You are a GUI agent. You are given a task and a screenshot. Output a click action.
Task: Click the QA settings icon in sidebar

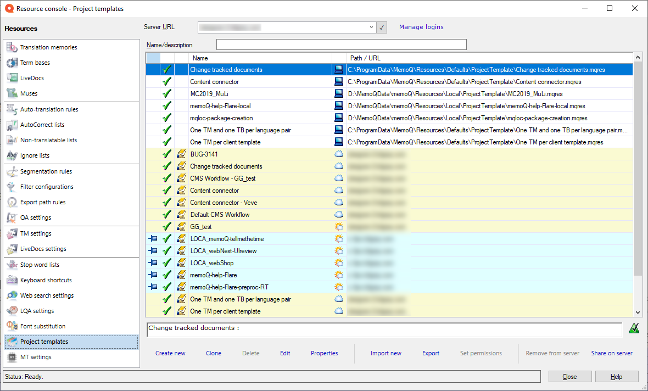11,217
